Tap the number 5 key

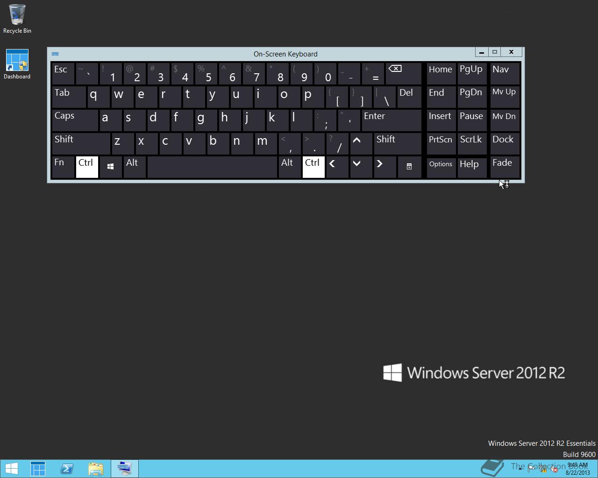pyautogui.click(x=206, y=73)
